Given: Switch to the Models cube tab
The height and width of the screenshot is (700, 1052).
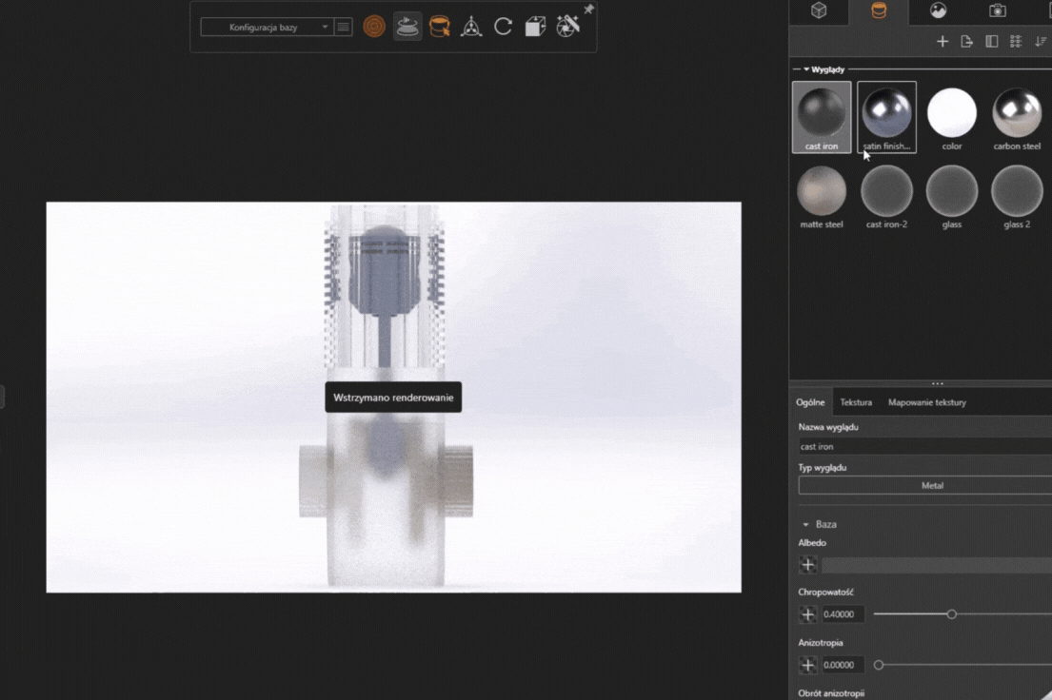Looking at the screenshot, I should (819, 10).
